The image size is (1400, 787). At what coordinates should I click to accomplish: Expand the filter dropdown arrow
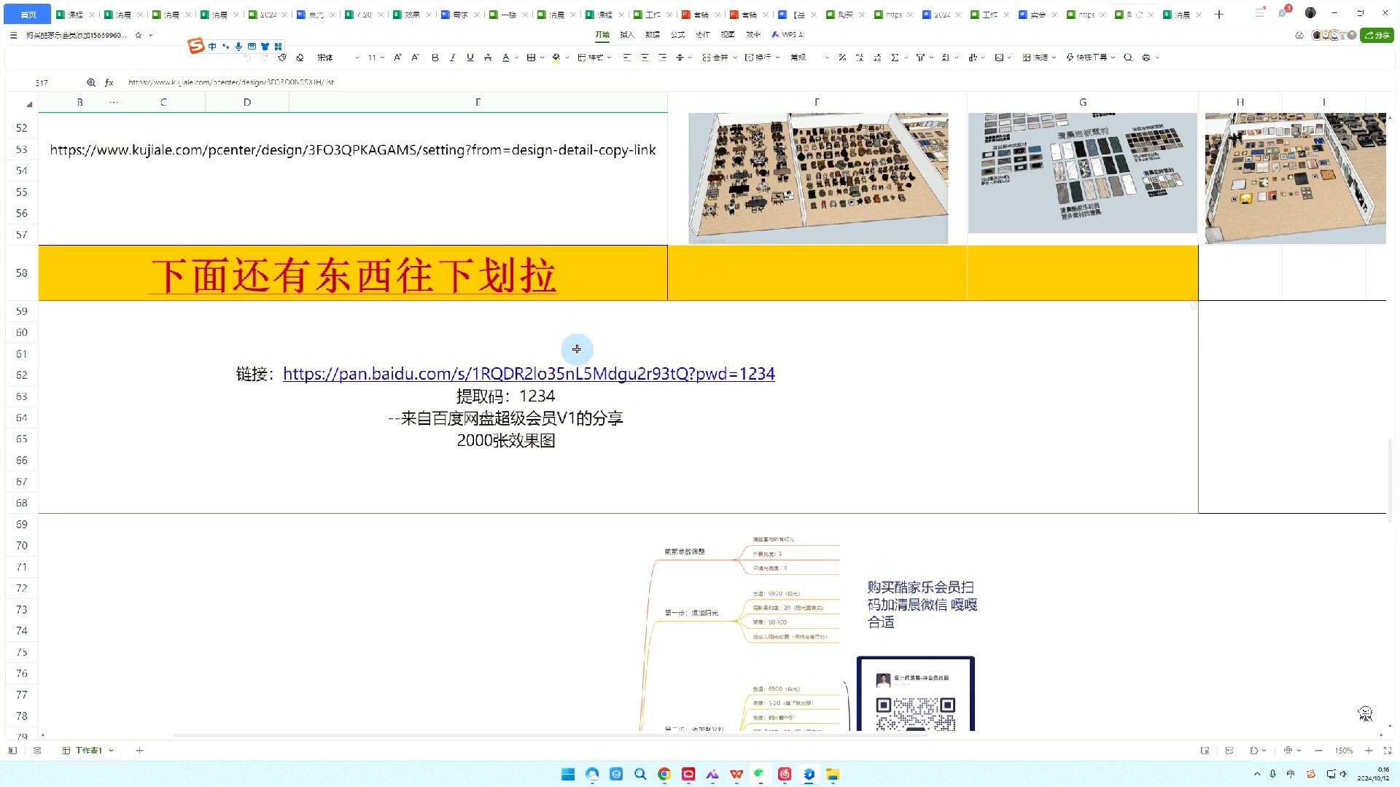[931, 58]
